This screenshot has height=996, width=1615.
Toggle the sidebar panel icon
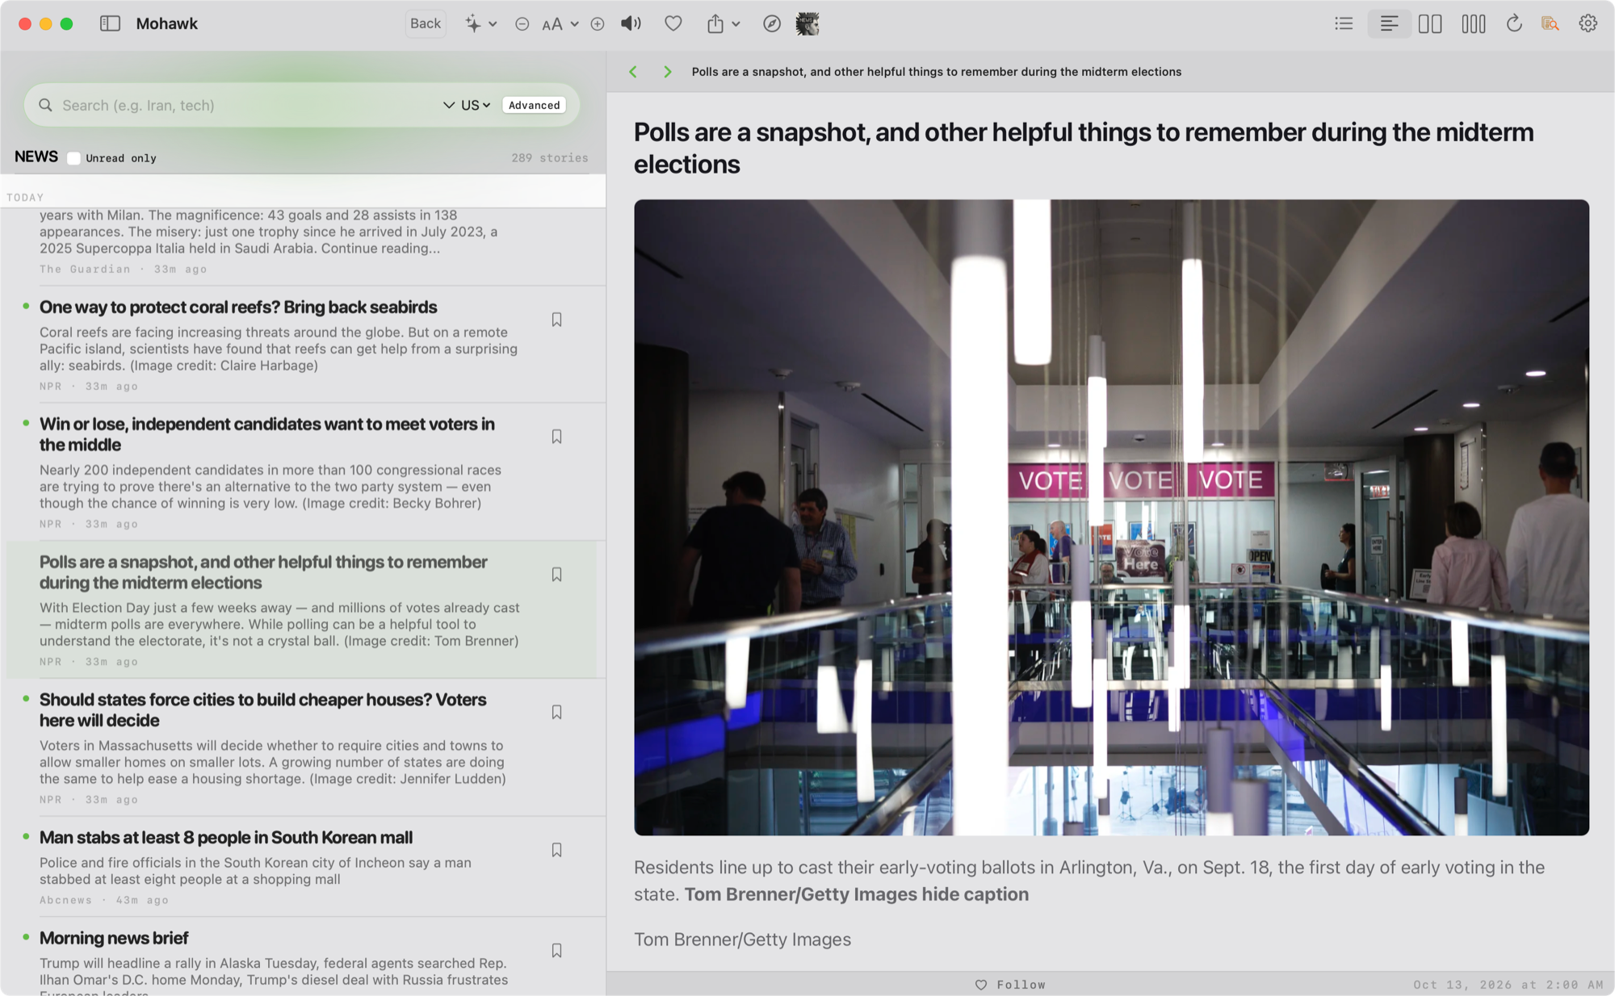[x=110, y=24]
